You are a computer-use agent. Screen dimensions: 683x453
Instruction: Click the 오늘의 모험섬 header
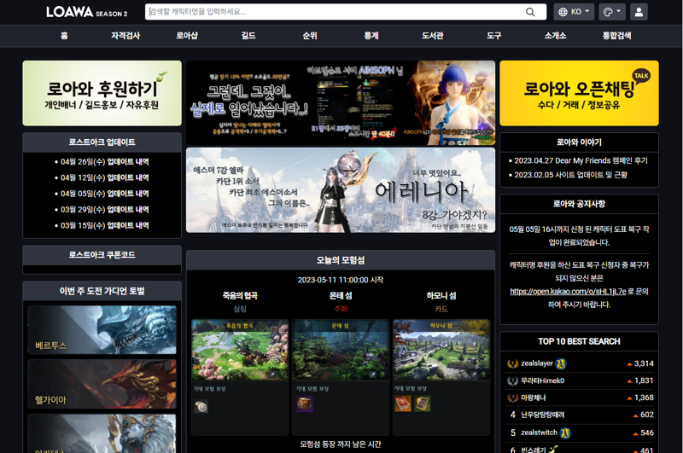click(x=341, y=260)
